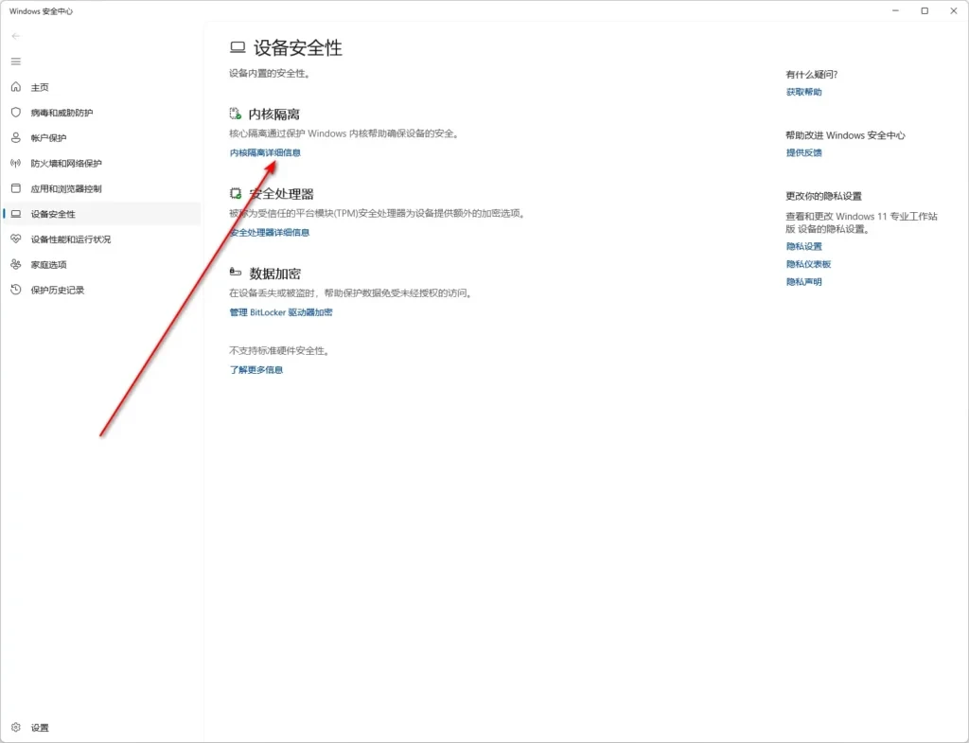Viewport: 969px width, 743px height.
Task: Maximize the Windows 安全中心 window
Action: (x=925, y=10)
